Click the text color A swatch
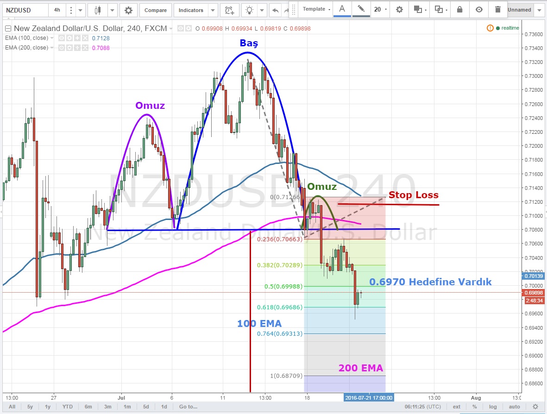 (342, 9)
